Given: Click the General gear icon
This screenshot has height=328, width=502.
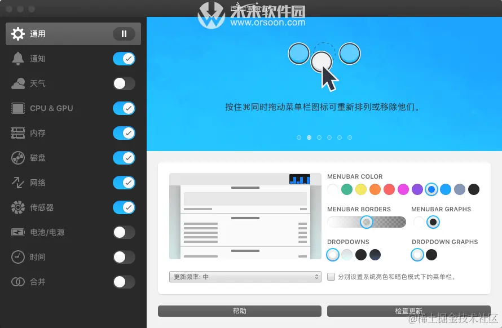Looking at the screenshot, I should pos(18,34).
